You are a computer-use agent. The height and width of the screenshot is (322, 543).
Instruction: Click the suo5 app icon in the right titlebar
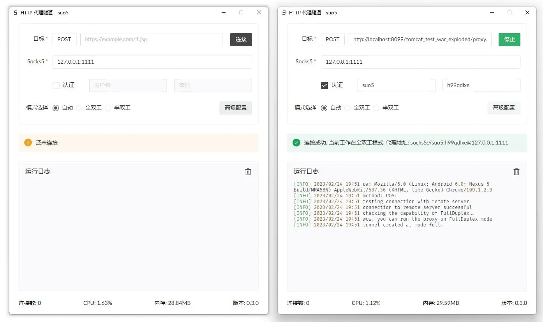[x=283, y=12]
